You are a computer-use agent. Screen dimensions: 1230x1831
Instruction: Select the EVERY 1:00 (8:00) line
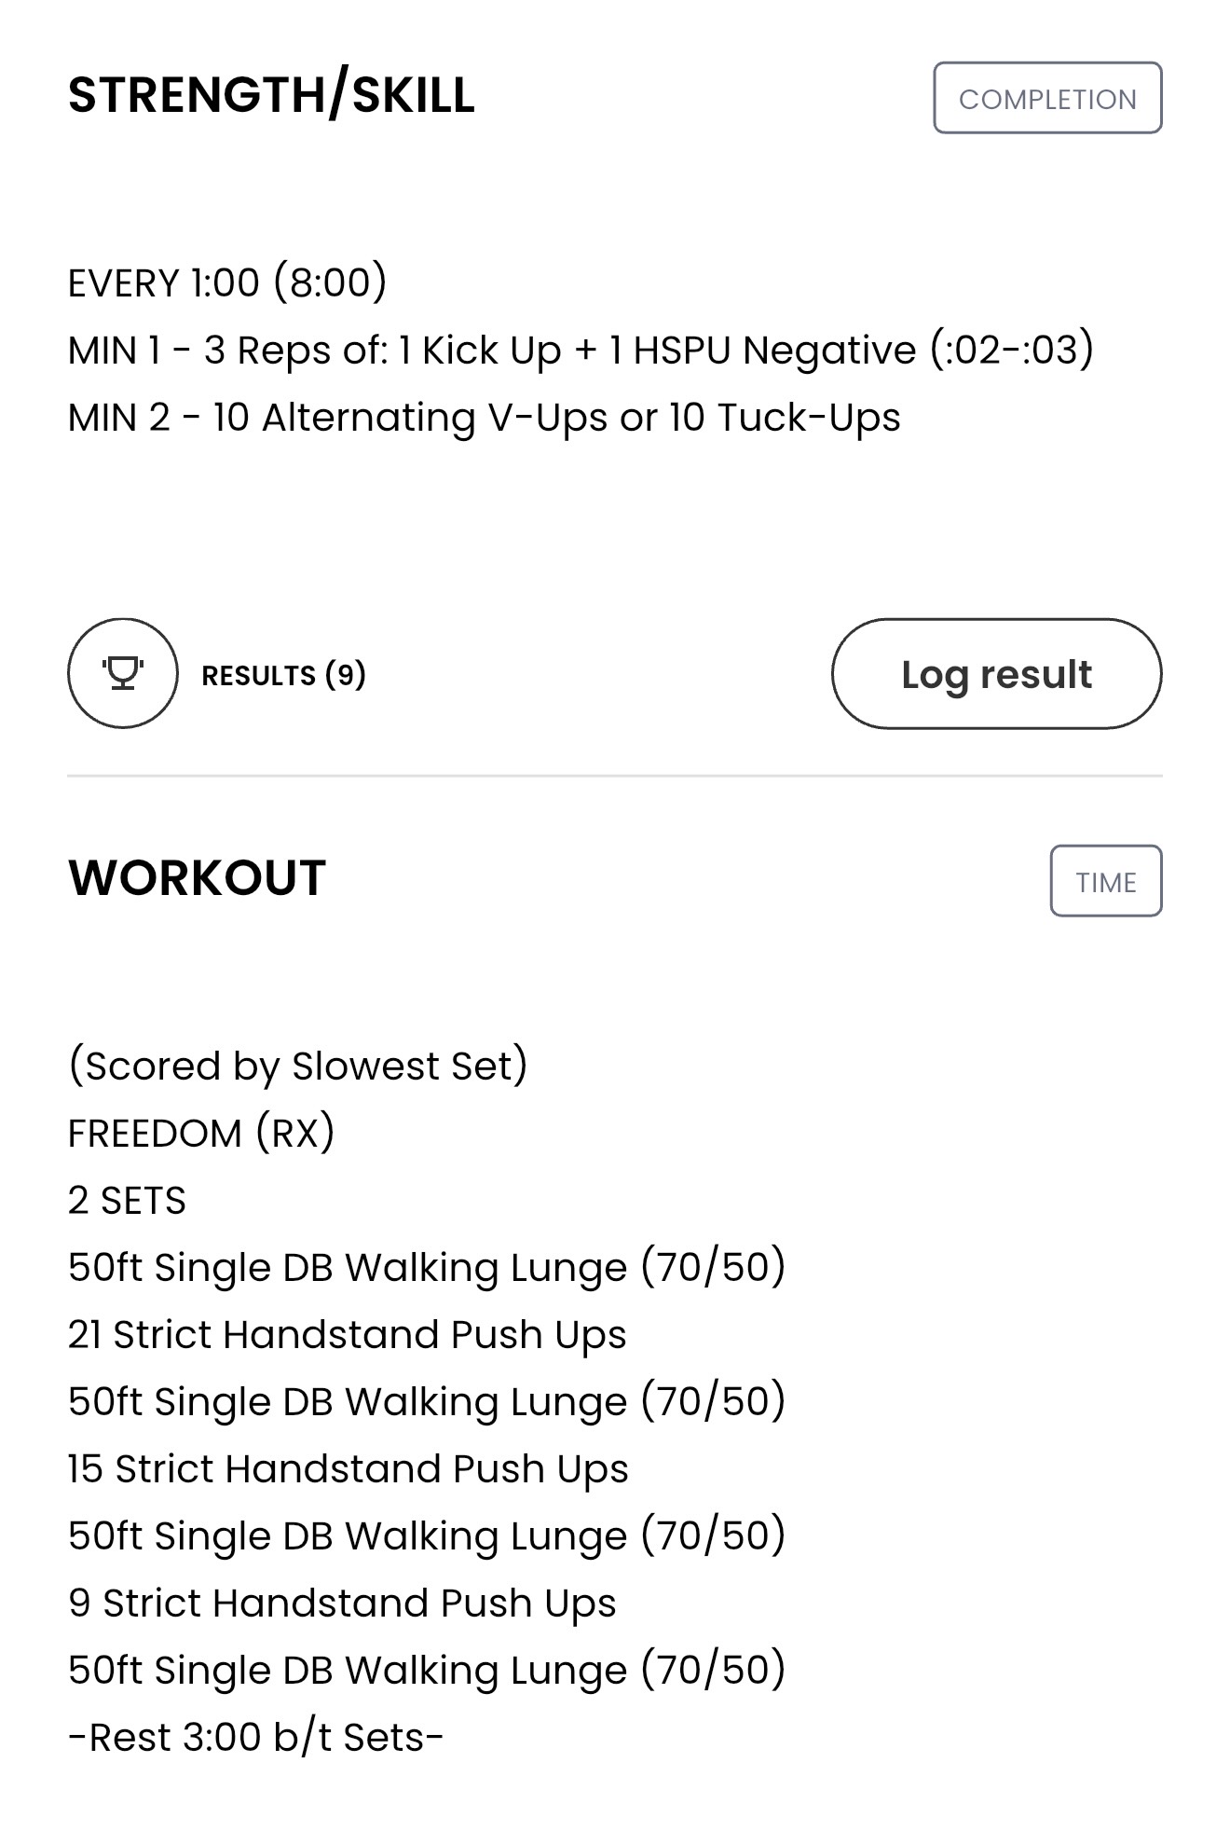click(x=227, y=282)
